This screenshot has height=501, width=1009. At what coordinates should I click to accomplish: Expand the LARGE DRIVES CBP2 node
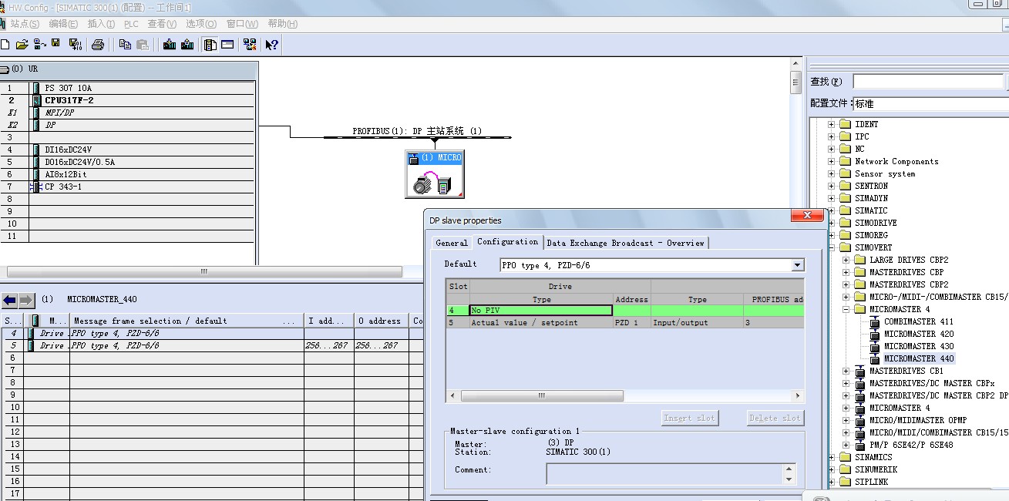tap(846, 260)
